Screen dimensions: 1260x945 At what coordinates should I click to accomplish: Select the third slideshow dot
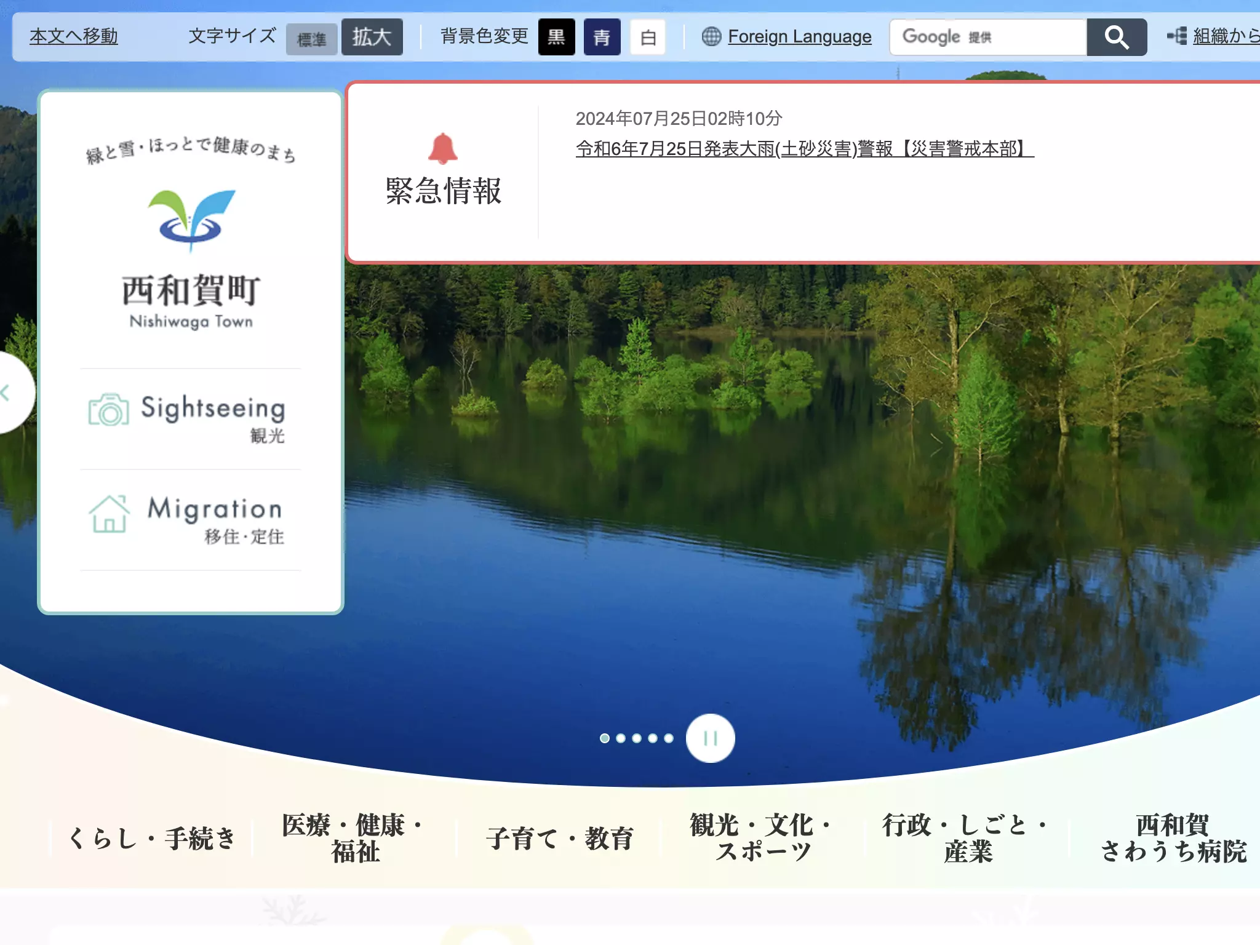point(637,738)
